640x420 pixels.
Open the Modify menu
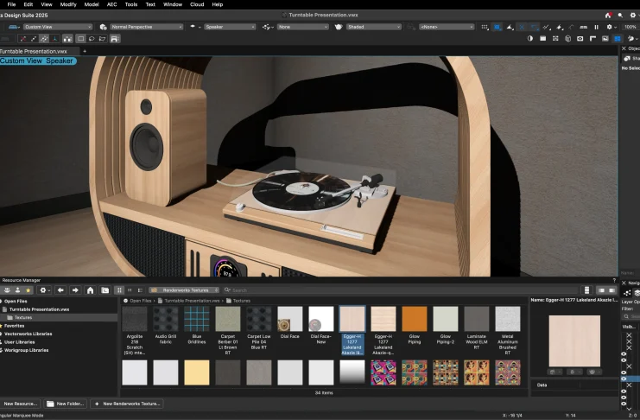68,4
